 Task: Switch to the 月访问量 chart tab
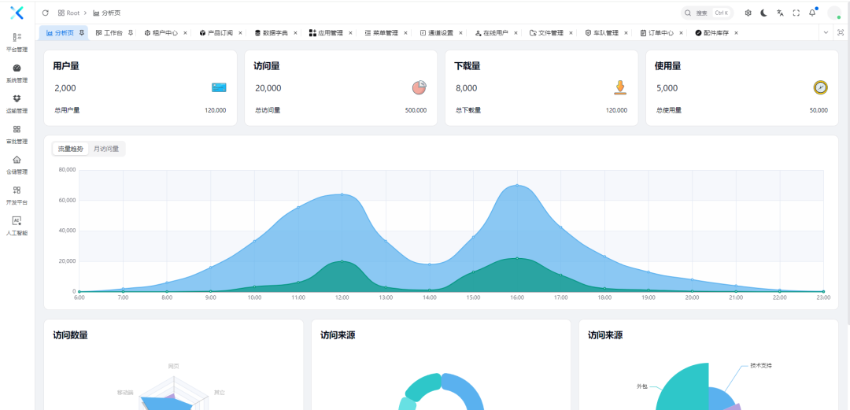pos(106,149)
